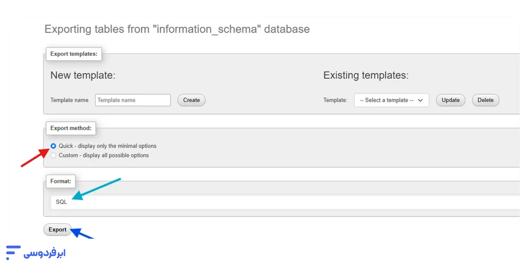Click the 'New template:' heading
Image resolution: width=529 pixels, height=266 pixels.
point(83,75)
